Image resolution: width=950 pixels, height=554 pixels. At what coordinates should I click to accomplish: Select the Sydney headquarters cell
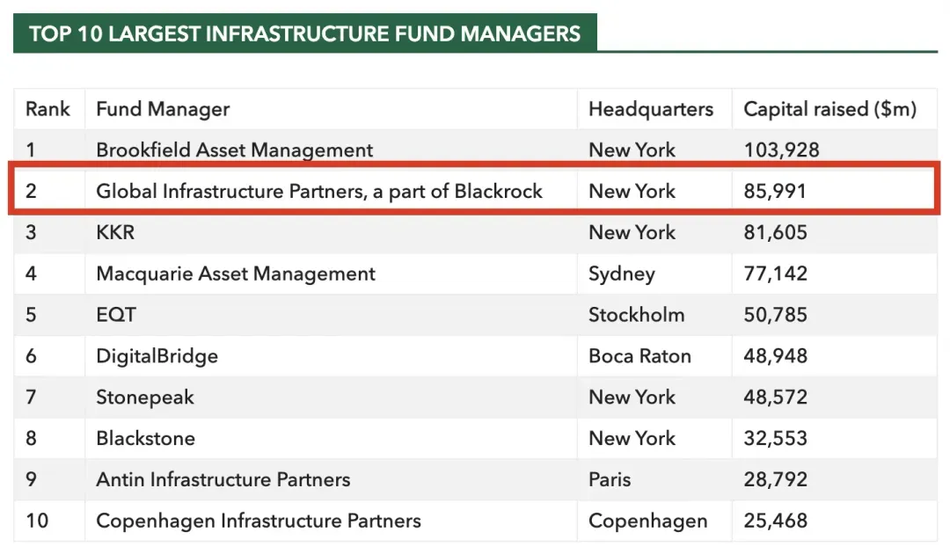(621, 273)
